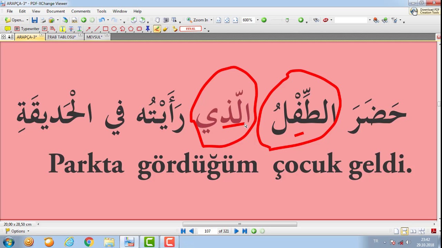Enable continuous facing pages layout
Image resolution: width=442 pixels, height=248 pixels.
[422, 231]
